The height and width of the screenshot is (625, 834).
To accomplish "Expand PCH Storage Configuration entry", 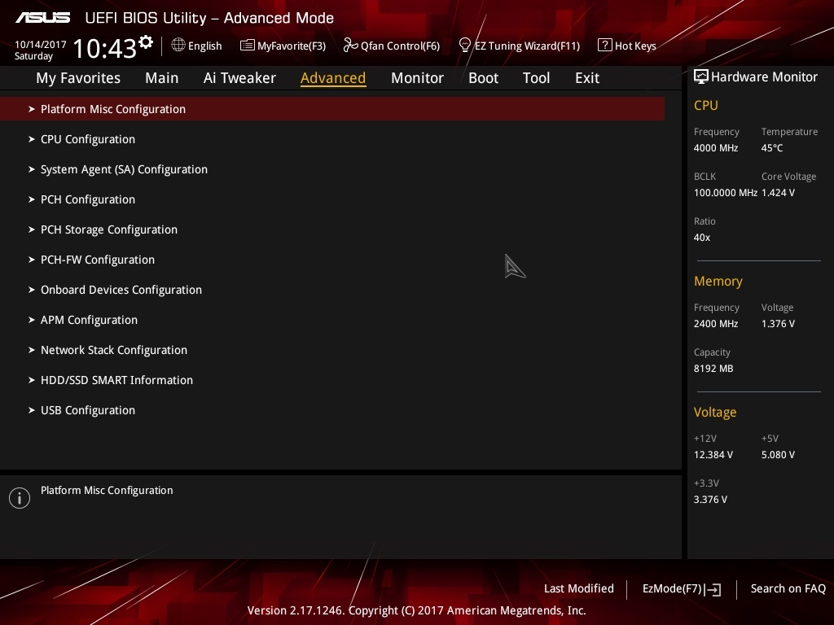I will [x=332, y=229].
